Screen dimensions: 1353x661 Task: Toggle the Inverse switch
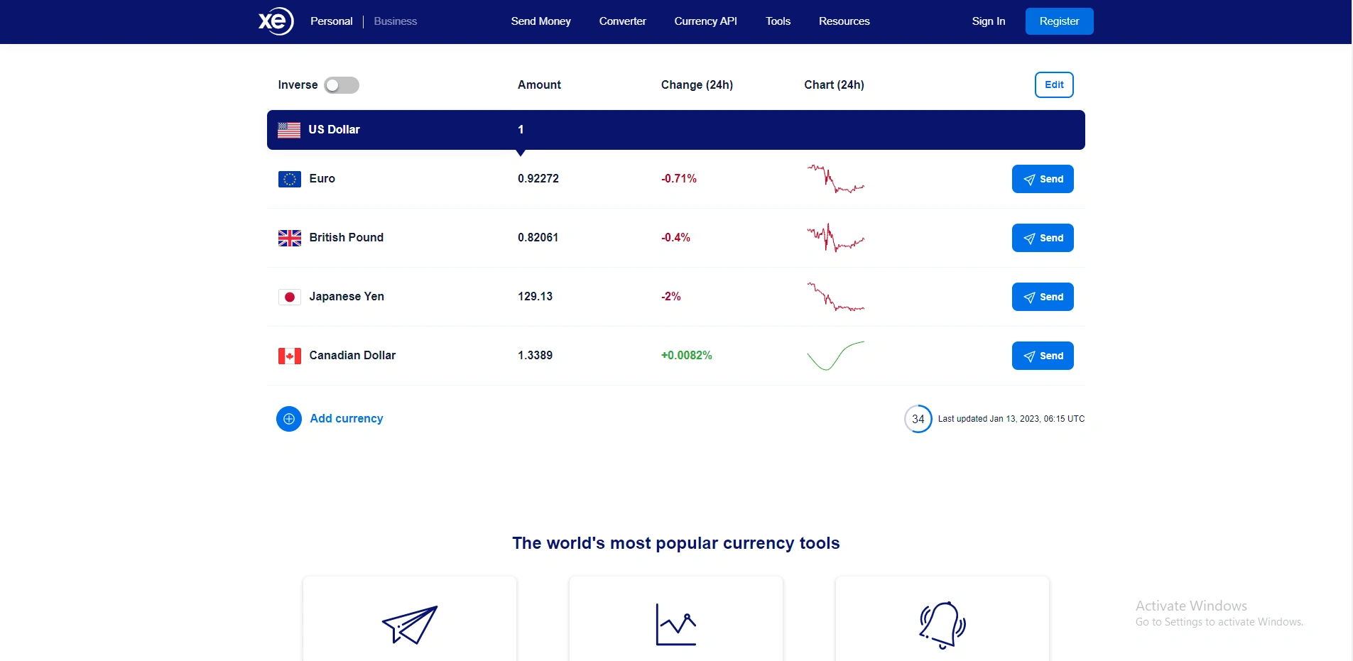point(342,85)
